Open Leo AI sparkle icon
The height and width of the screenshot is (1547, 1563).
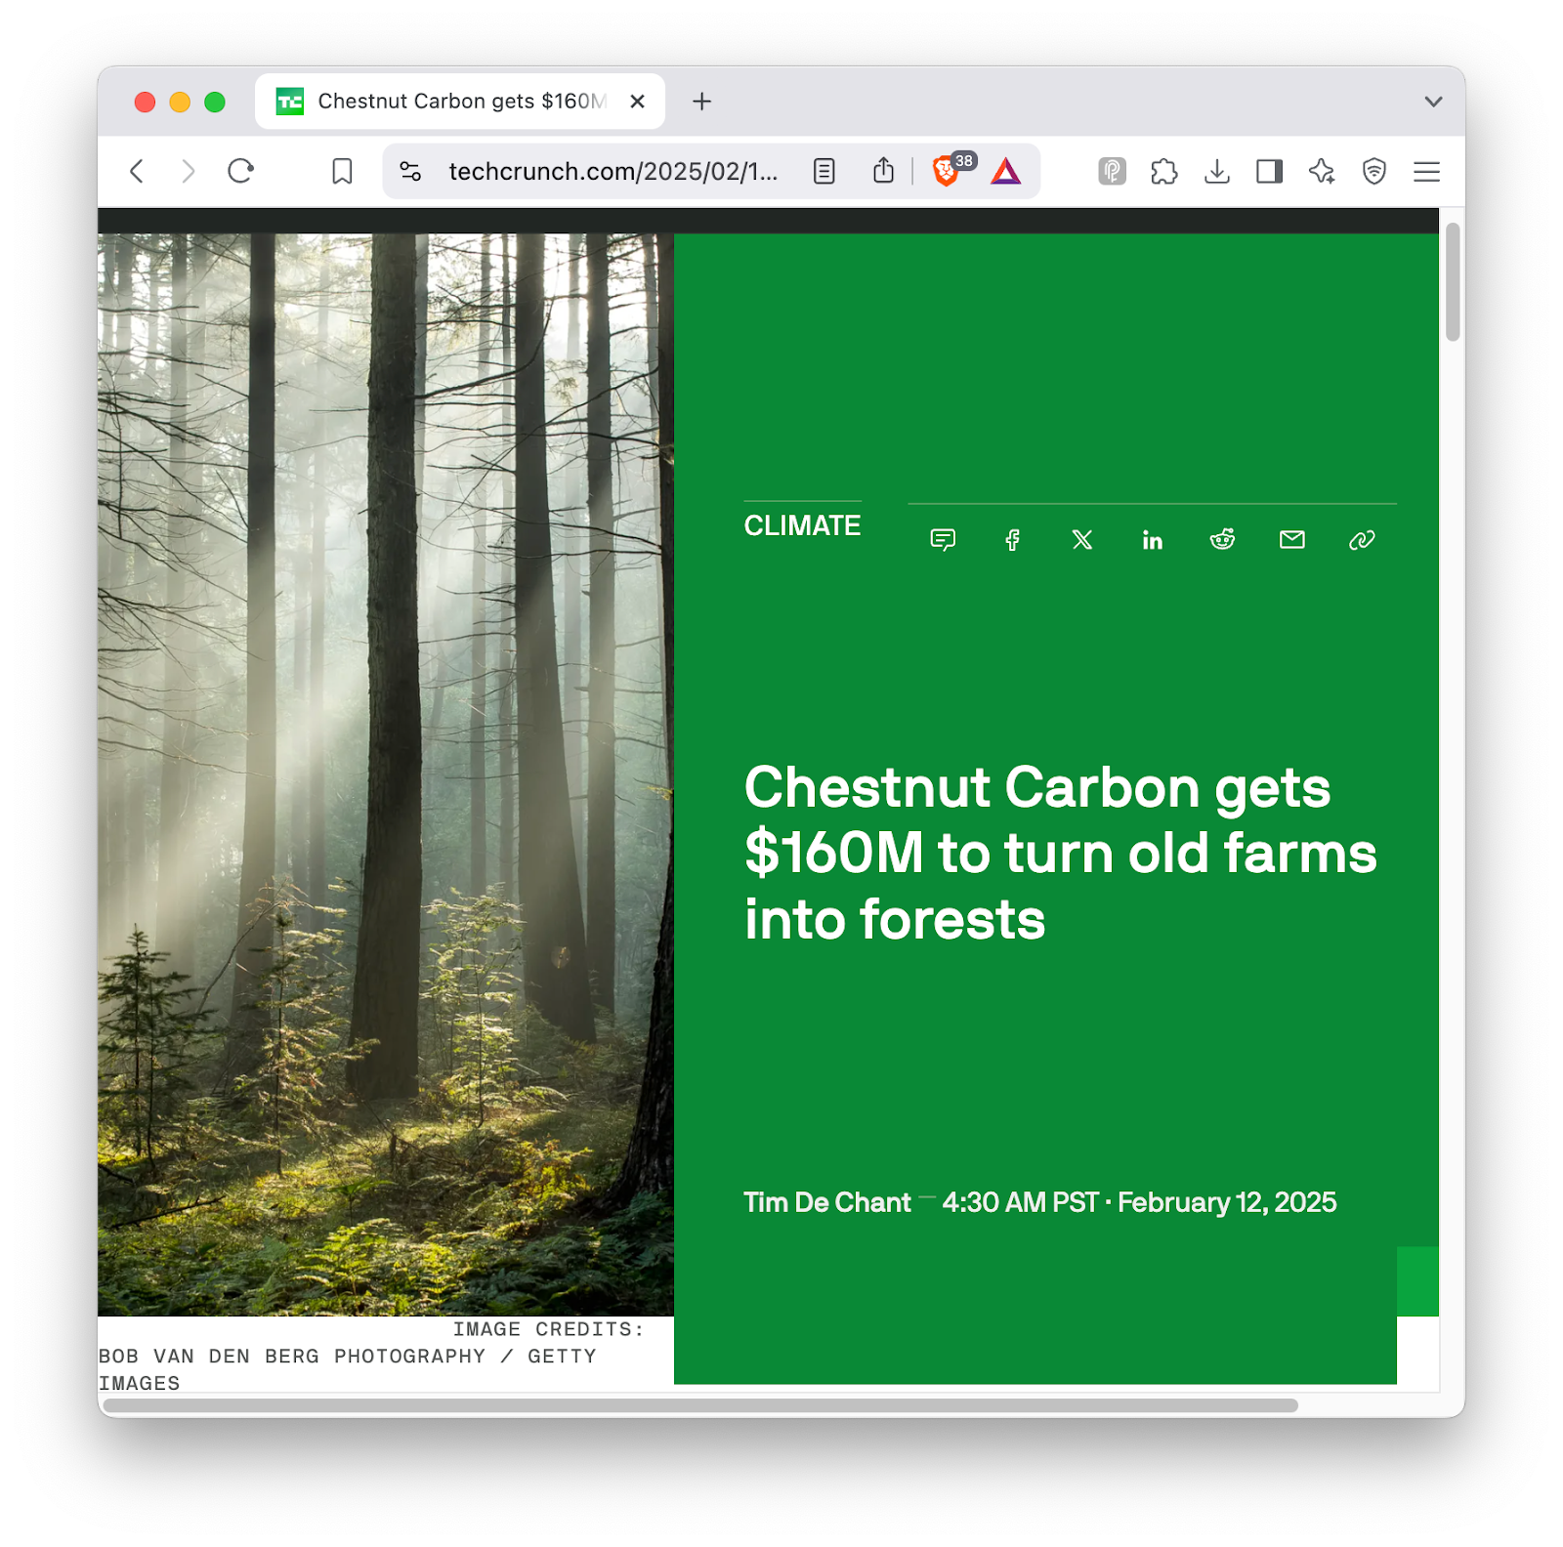point(1322,172)
